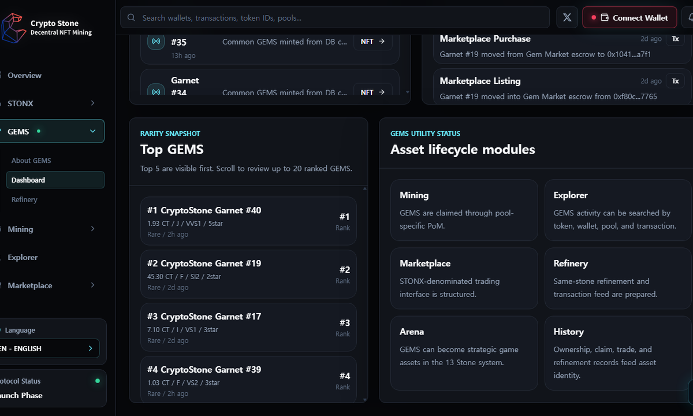Select the Refinery lifecycle module card
Image resolution: width=693 pixels, height=416 pixels.
click(x=618, y=278)
